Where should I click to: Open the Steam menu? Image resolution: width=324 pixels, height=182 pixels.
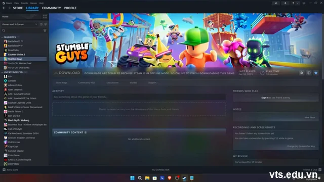(7, 3)
